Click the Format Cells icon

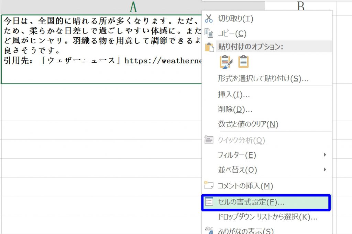pyautogui.click(x=209, y=202)
